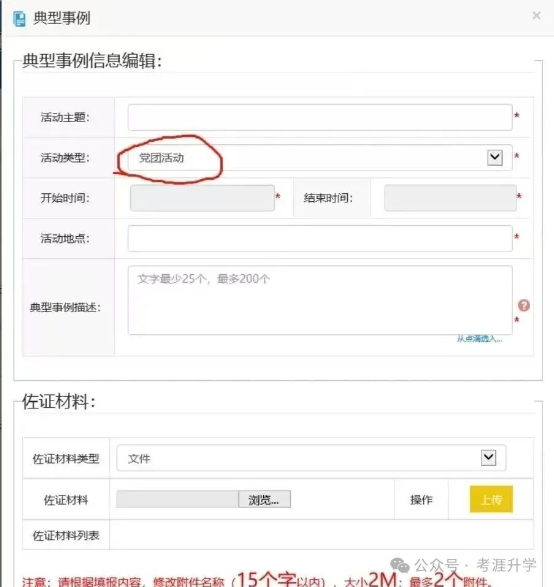The height and width of the screenshot is (587, 554).
Task: Click the 典型事例信息编辑 section heading
Action: click(88, 61)
